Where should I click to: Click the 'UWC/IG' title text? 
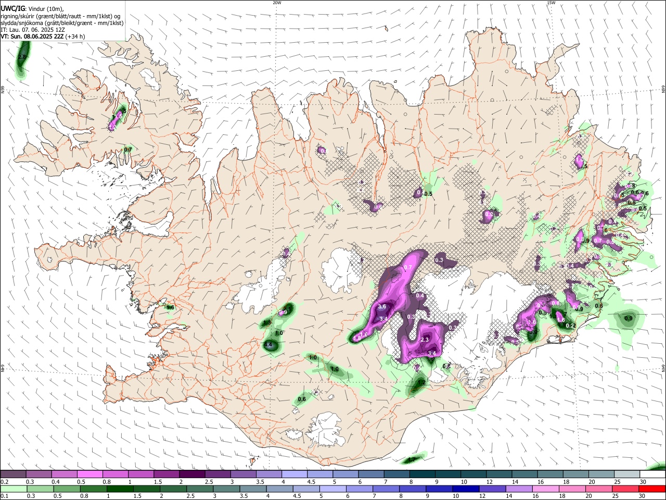click(13, 8)
